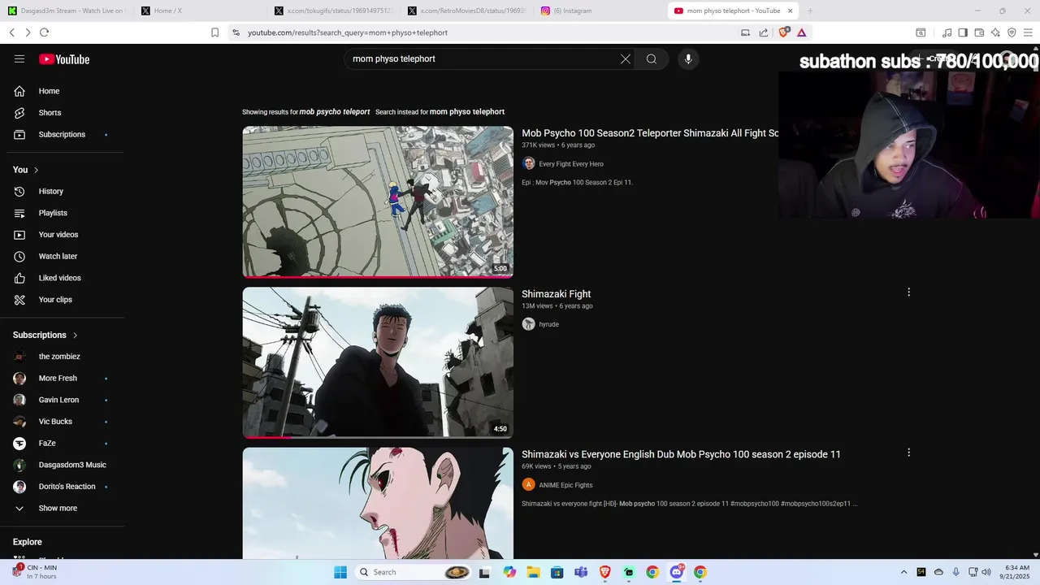The height and width of the screenshot is (585, 1040).
Task: Open Shimazaki vs Everyone English Dub title
Action: click(681, 454)
